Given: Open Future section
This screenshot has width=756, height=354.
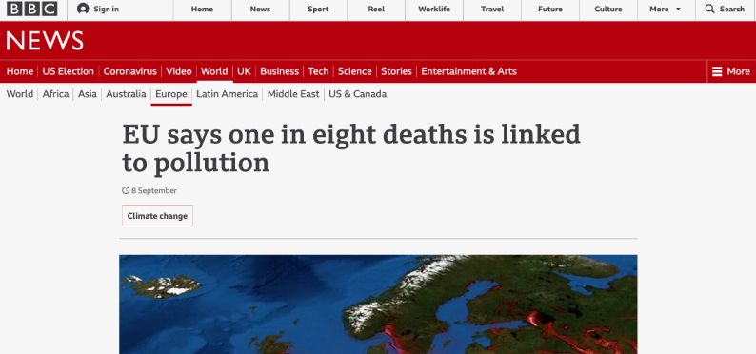Looking at the screenshot, I should [550, 9].
